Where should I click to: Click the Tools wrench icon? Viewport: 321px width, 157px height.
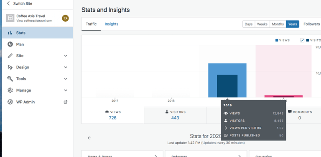[x=10, y=79]
